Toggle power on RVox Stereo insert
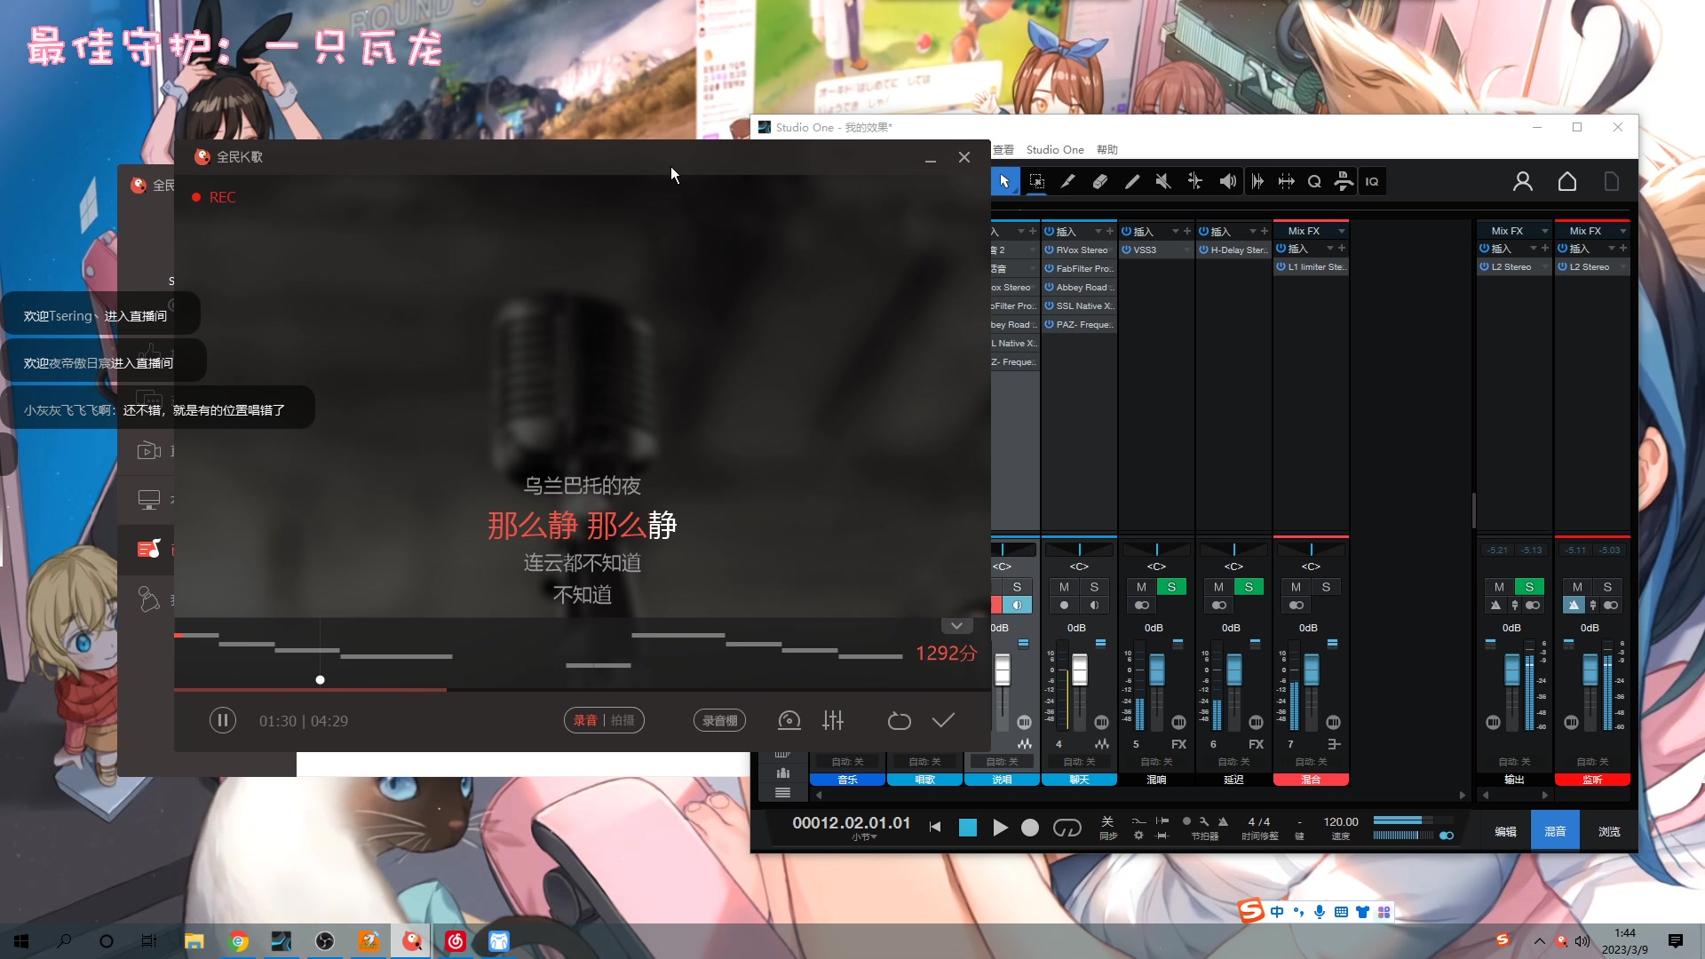The width and height of the screenshot is (1705, 959). [x=1050, y=250]
